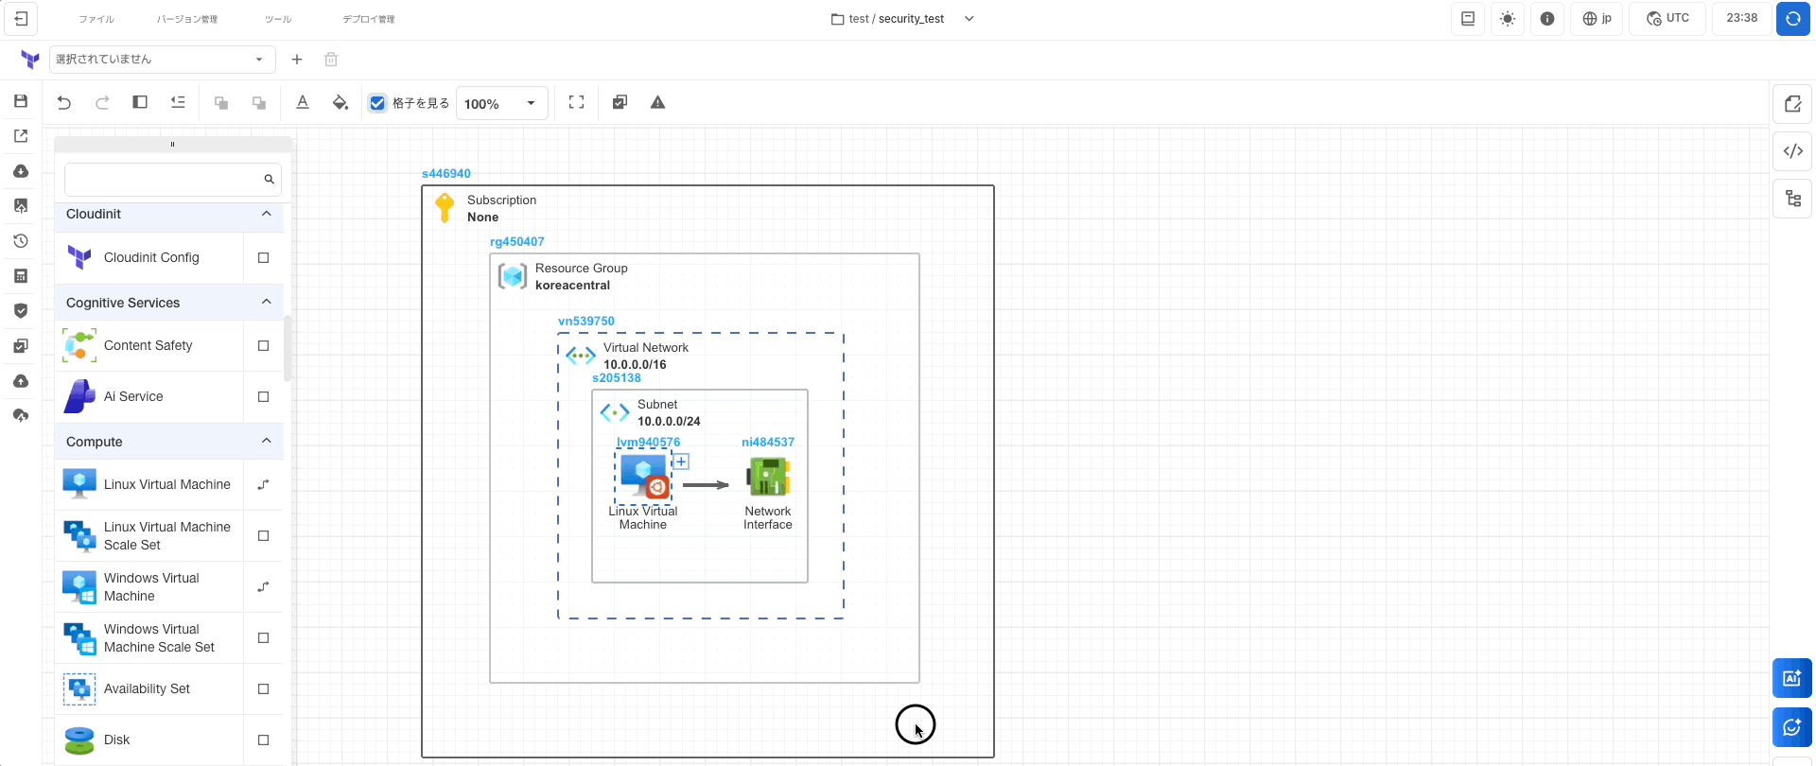Click the jp language button
This screenshot has width=1816, height=766.
[1597, 19]
